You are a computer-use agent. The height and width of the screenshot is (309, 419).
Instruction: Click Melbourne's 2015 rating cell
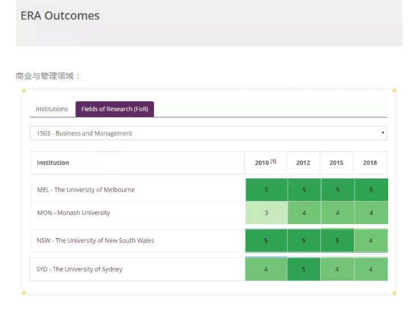(338, 190)
